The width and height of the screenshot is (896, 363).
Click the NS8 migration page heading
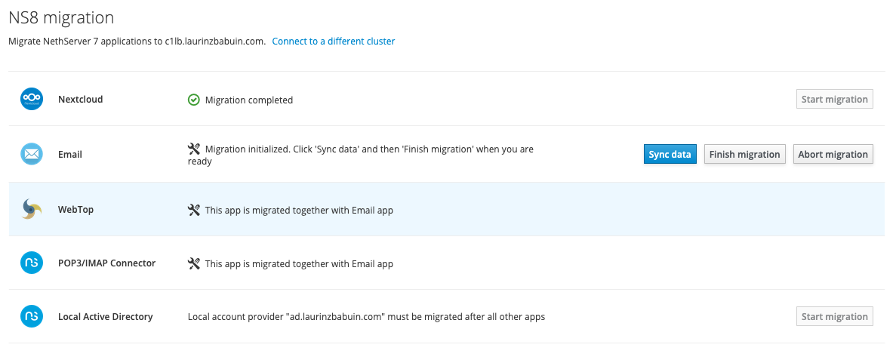pos(61,17)
